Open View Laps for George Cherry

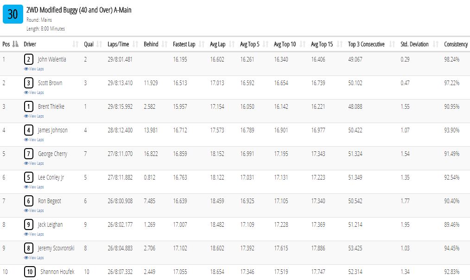[34, 163]
